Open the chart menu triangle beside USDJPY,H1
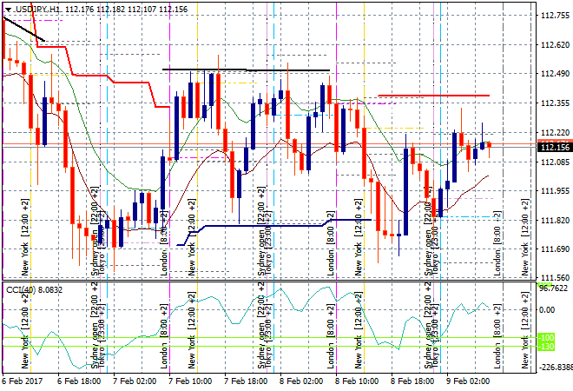Viewport: 573px width, 391px height. [9, 10]
